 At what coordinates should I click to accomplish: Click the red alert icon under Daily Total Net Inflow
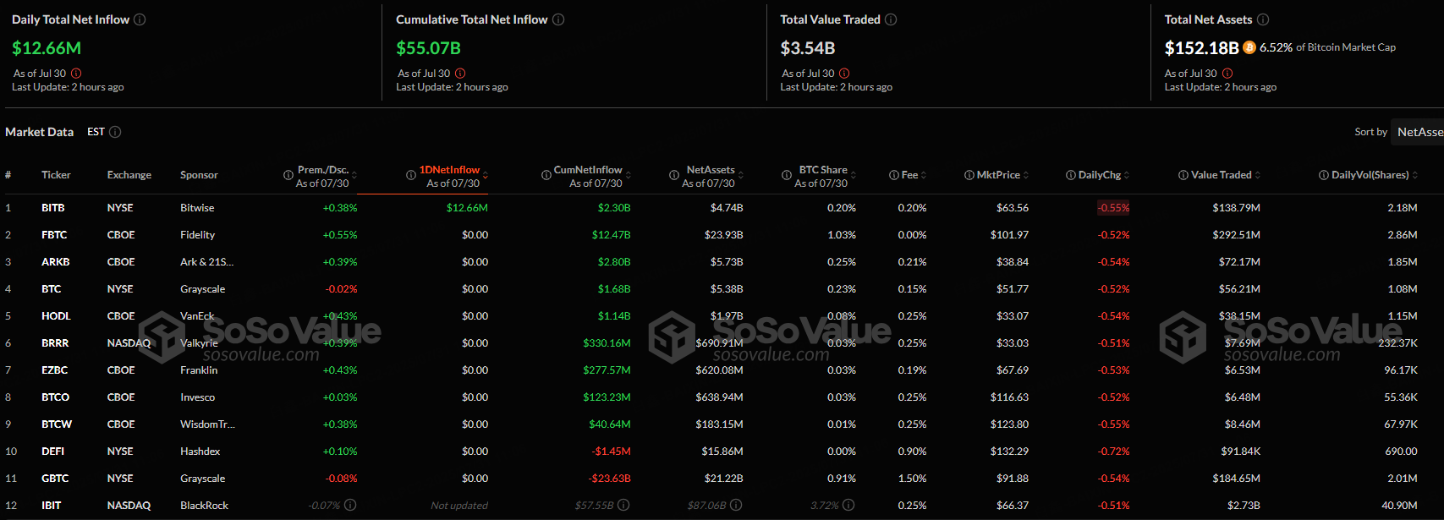[76, 74]
